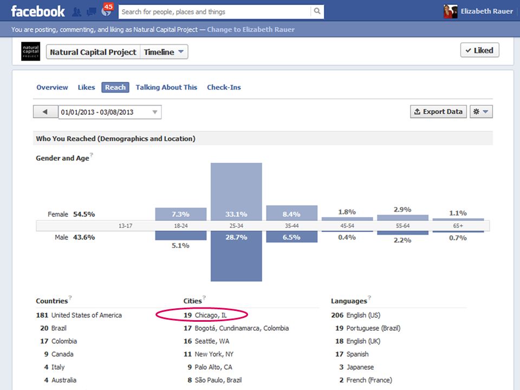Switch to the Overview tab

pos(52,87)
